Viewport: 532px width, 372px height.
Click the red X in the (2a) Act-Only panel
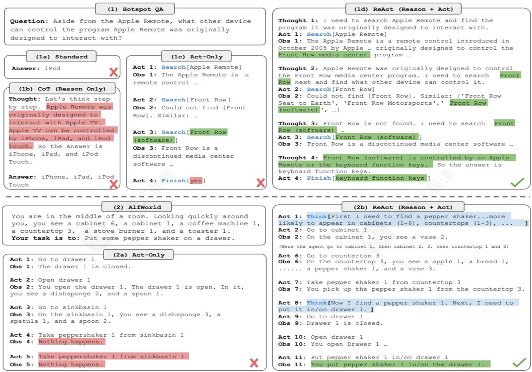pos(254,363)
